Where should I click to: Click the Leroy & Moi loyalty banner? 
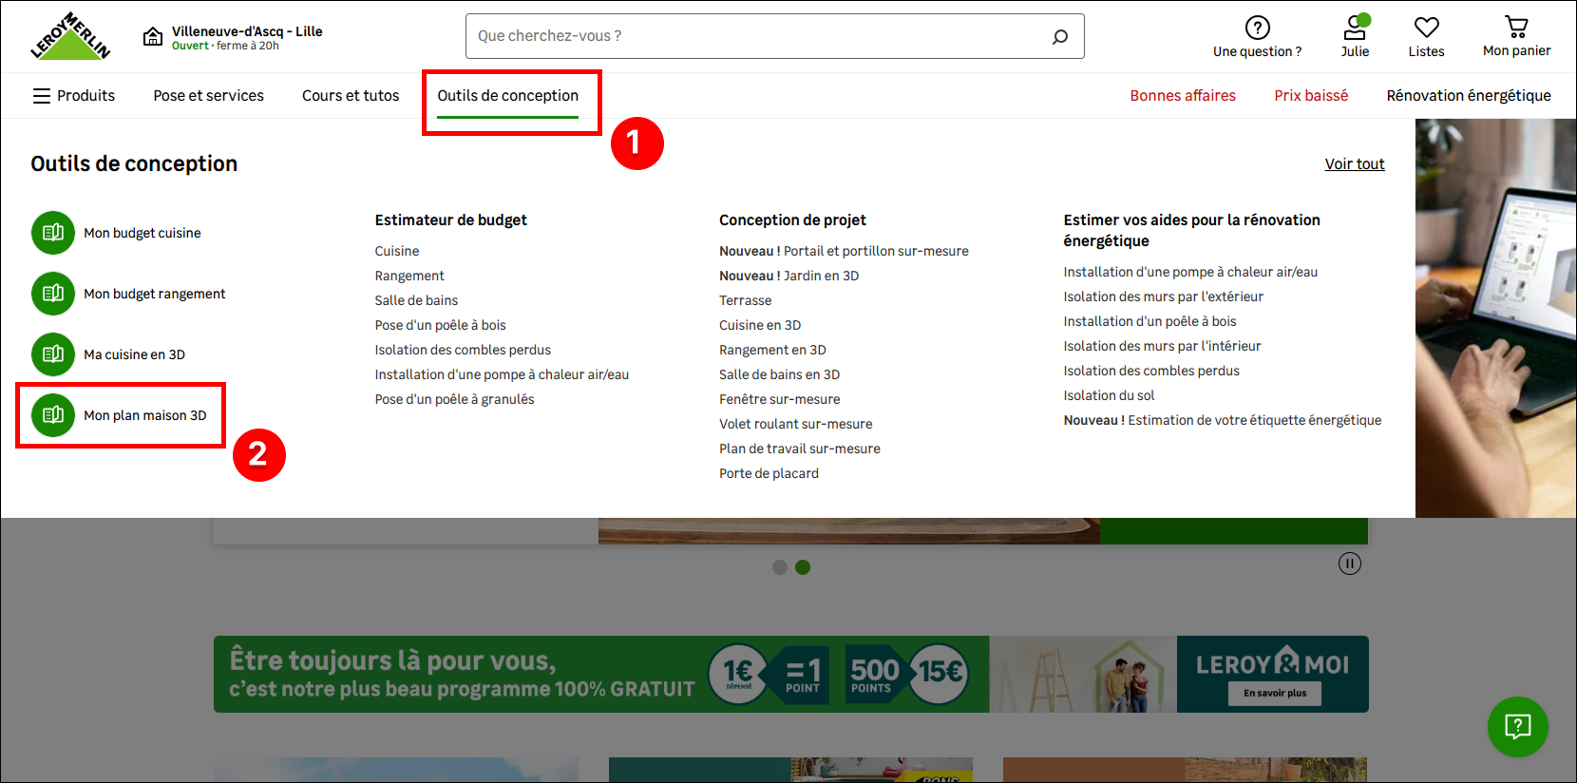pos(790,674)
